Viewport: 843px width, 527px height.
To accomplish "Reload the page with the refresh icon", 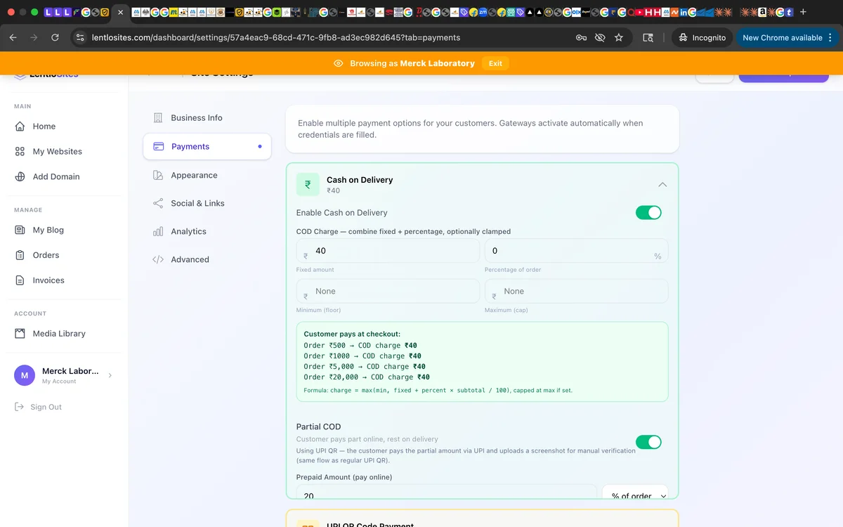I will pyautogui.click(x=55, y=38).
